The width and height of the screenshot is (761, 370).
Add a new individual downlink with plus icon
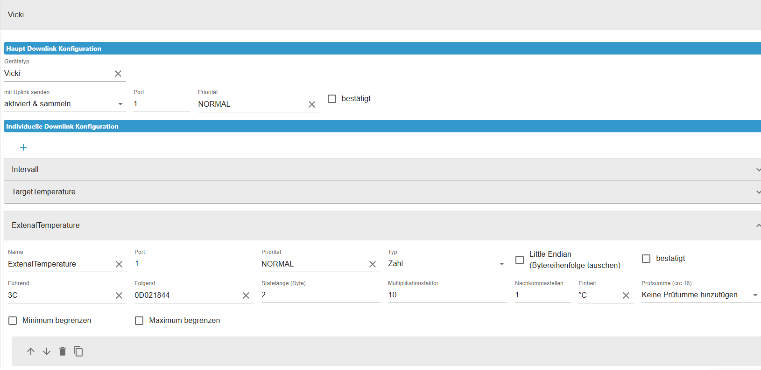click(23, 147)
